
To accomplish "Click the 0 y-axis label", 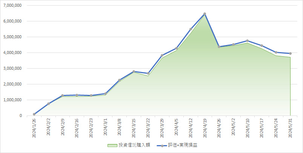I will pyautogui.click(x=20, y=115).
